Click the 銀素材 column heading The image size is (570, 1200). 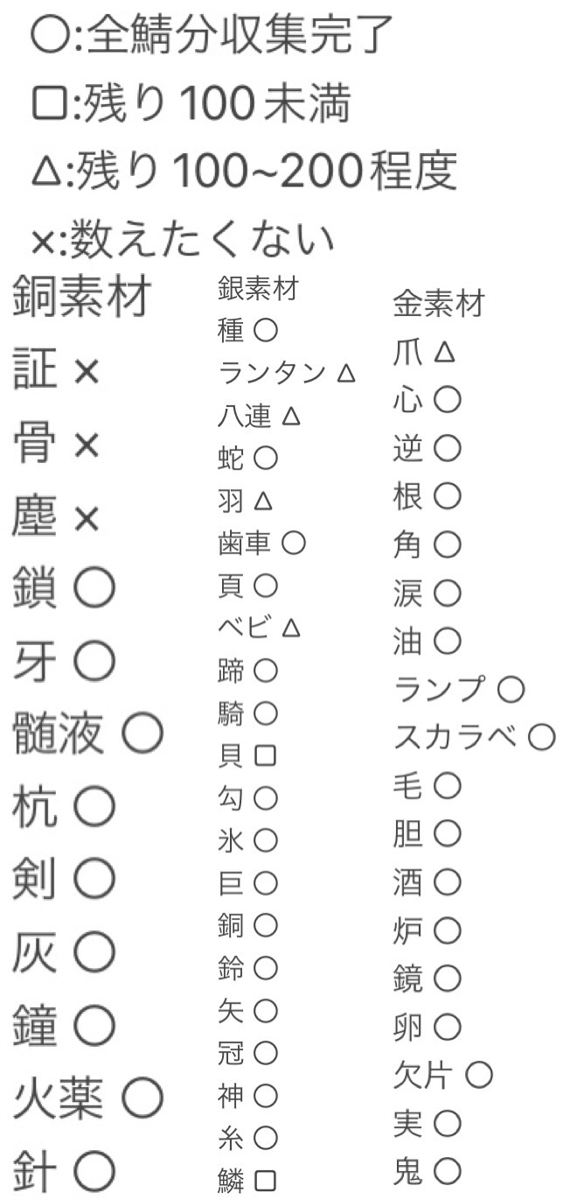(257, 290)
